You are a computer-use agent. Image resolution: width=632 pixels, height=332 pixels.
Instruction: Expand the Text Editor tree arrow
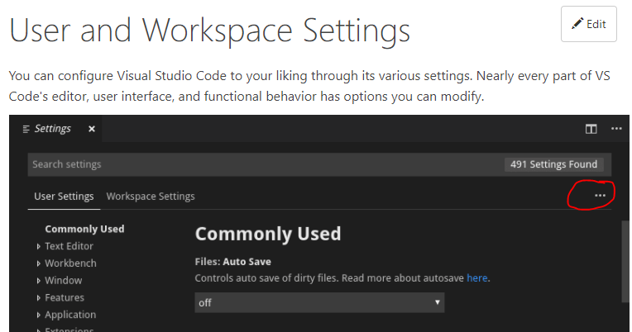(x=38, y=246)
